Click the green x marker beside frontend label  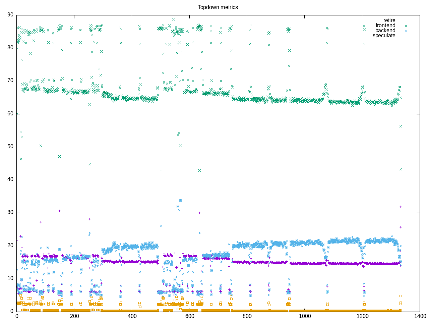pos(406,26)
